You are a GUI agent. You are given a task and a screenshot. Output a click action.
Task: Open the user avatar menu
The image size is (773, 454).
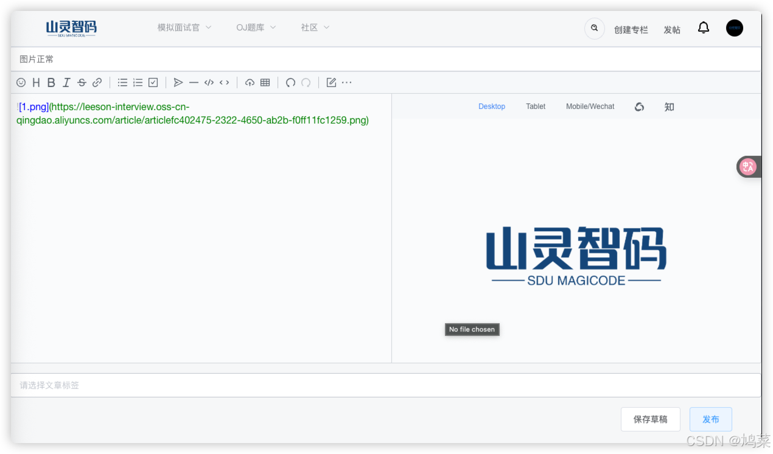click(735, 28)
